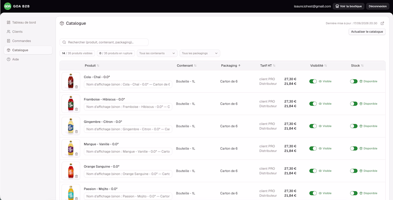Toggle stock switch for Gingembre - Citron
This screenshot has width=393, height=200.
(354, 126)
